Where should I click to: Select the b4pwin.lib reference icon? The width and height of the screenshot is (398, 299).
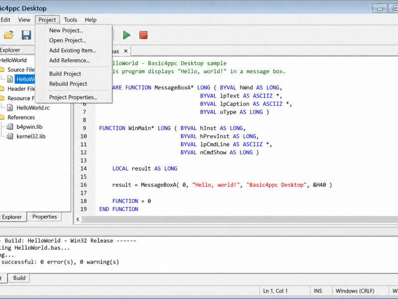pyautogui.click(x=10, y=127)
